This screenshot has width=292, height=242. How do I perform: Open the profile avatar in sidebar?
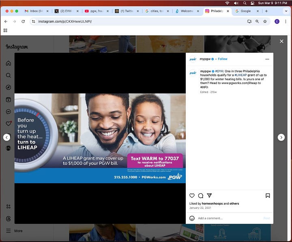9,148
